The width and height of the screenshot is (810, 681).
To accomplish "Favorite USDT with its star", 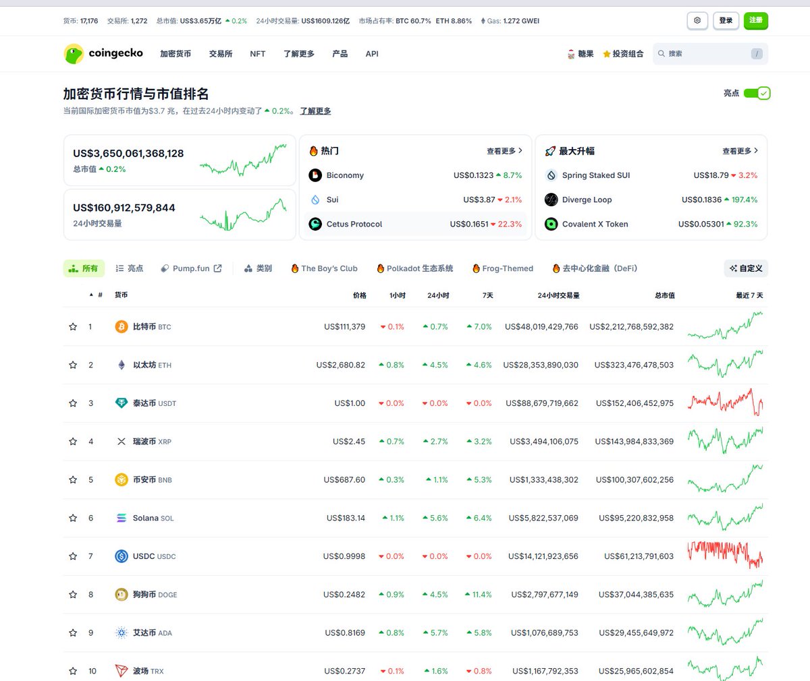I will [x=73, y=403].
